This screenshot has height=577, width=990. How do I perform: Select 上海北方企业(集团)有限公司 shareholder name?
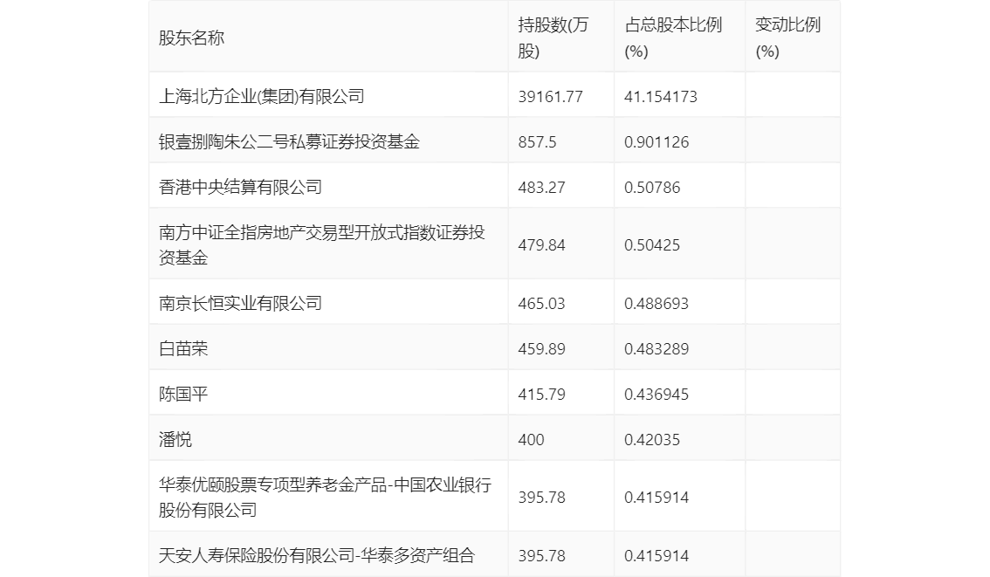coord(261,96)
